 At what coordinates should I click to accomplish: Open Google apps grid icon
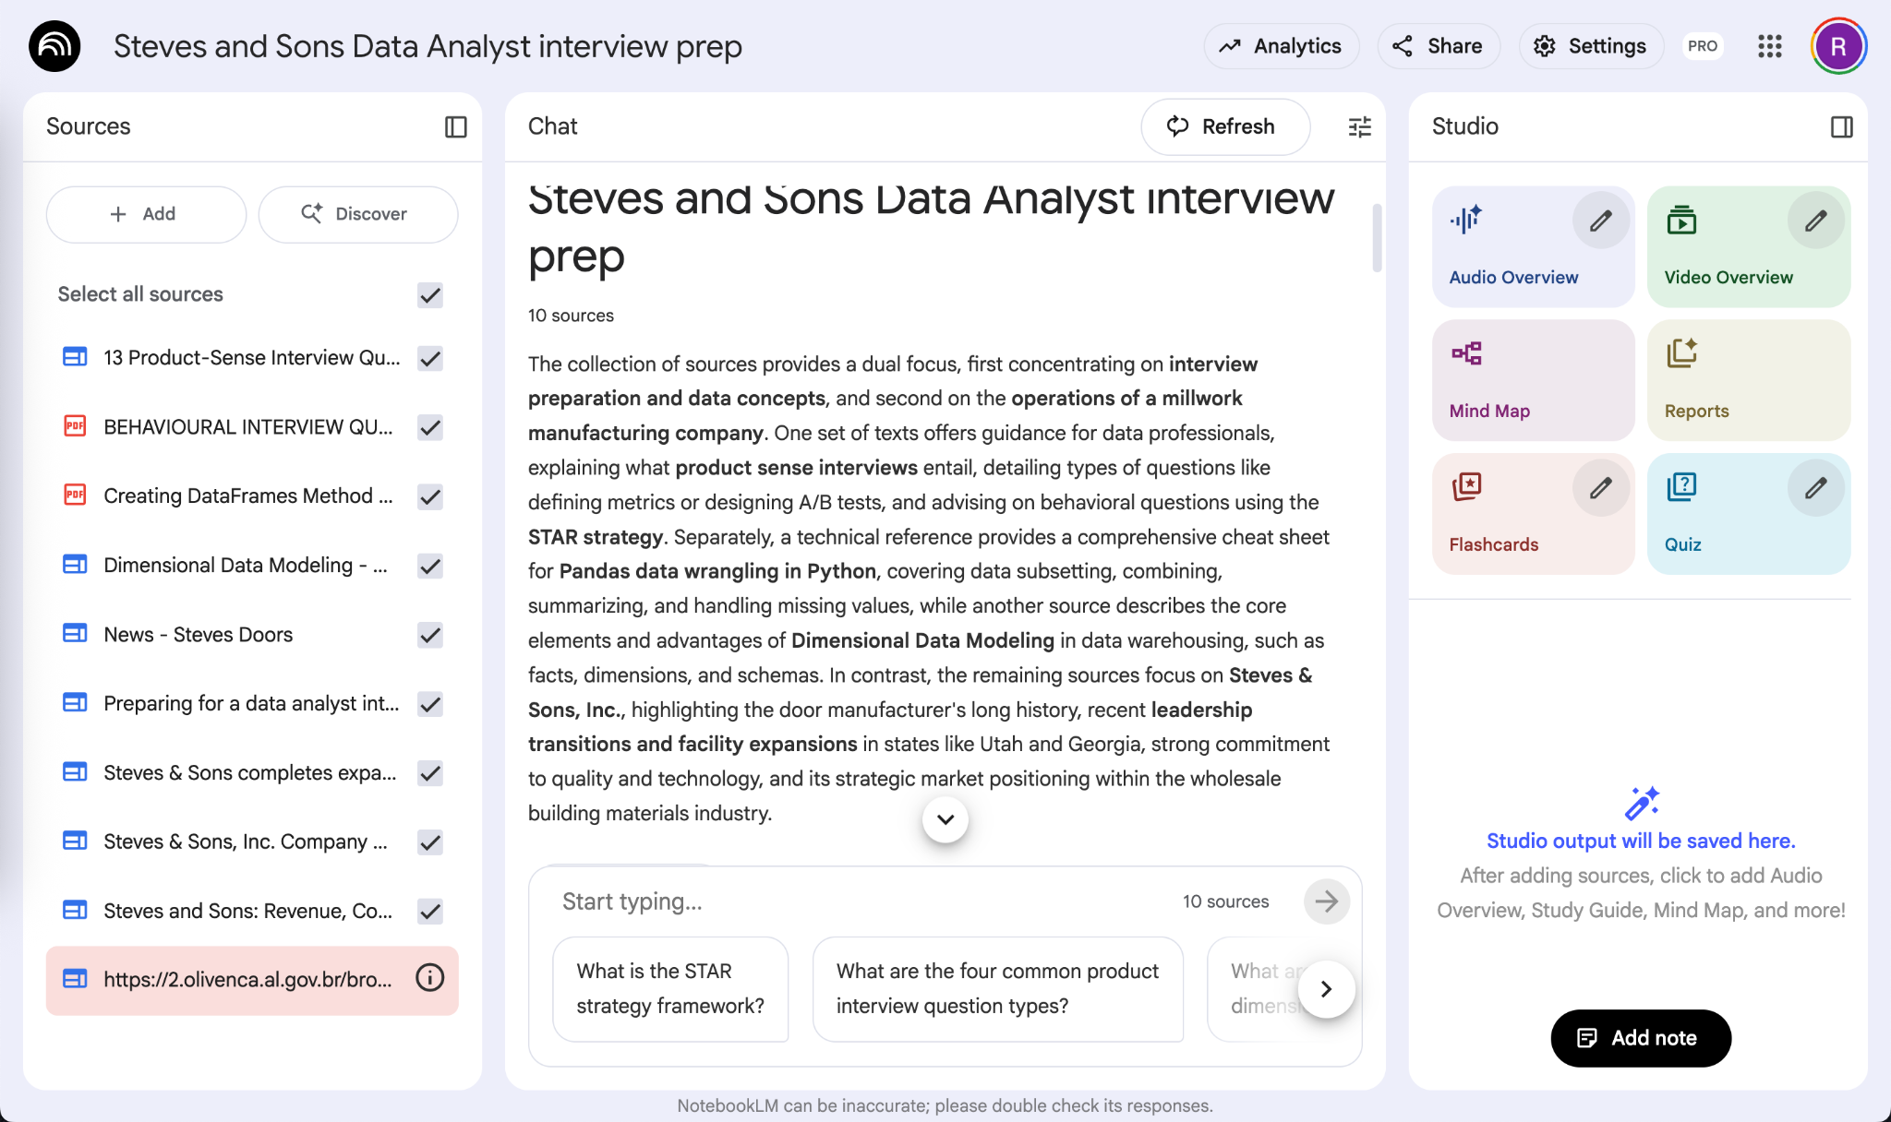1769,46
